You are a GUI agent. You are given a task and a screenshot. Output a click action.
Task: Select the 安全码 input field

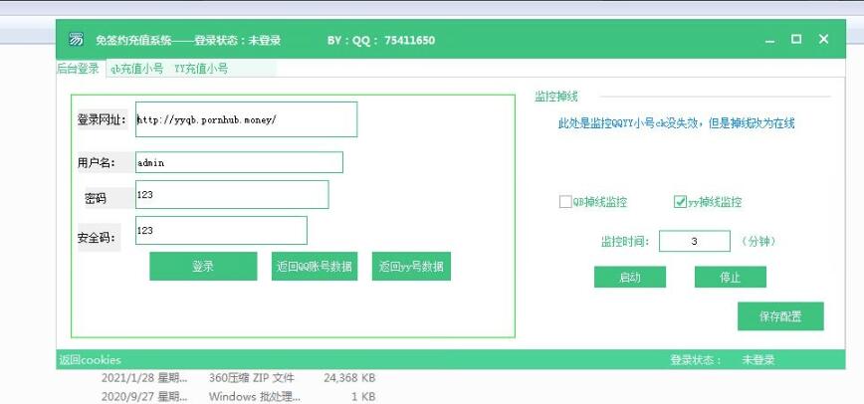point(220,231)
